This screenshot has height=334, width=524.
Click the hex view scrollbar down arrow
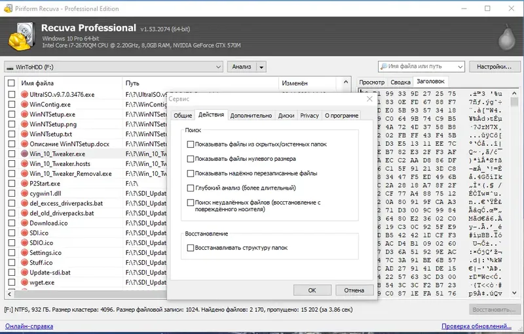[x=515, y=293]
